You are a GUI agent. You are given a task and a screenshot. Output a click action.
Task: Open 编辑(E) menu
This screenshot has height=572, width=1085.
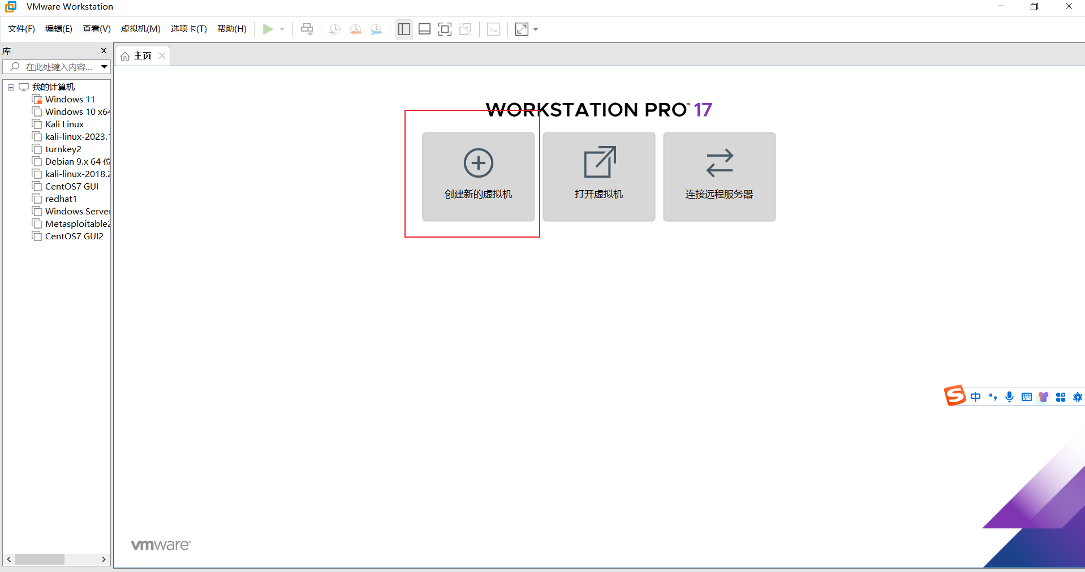59,29
